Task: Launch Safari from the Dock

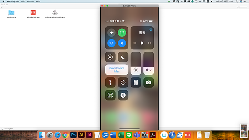Action: coord(58,135)
